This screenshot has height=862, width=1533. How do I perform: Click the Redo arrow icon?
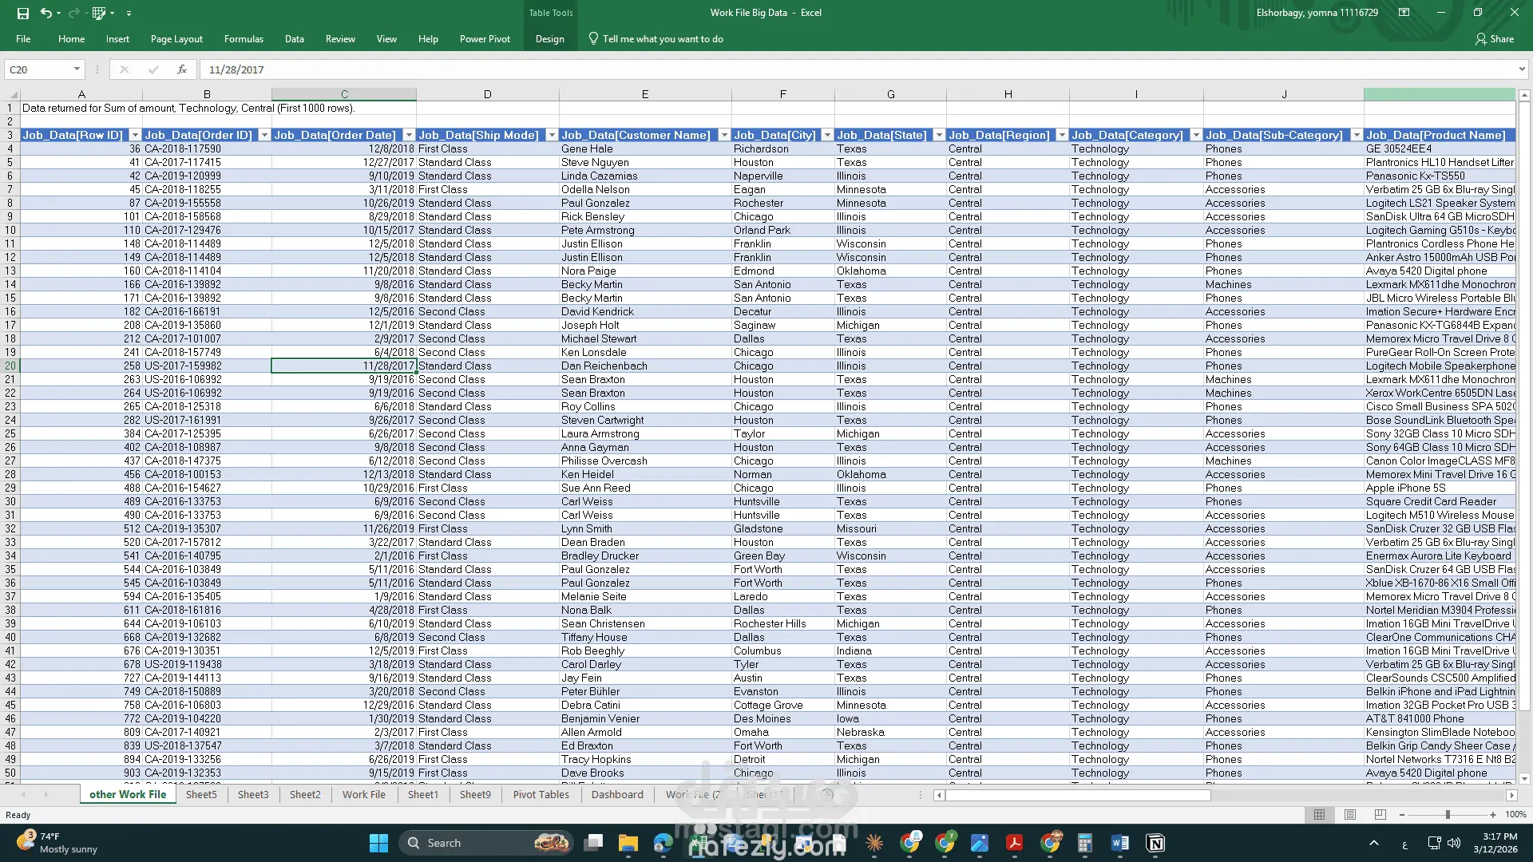pyautogui.click(x=73, y=13)
